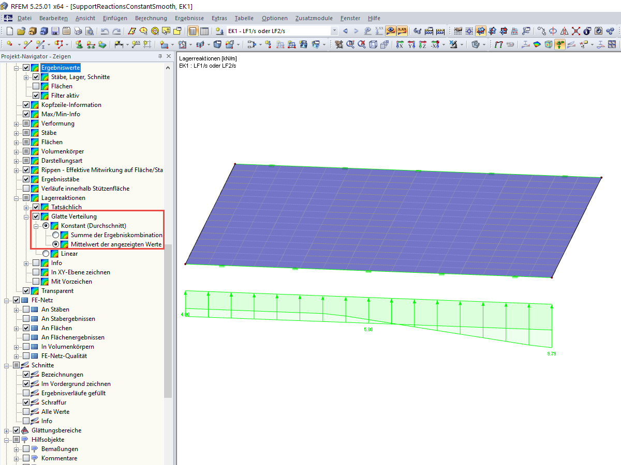Select Summe der Ergebniskombination radio button
Image resolution: width=621 pixels, height=465 pixels.
click(x=55, y=235)
